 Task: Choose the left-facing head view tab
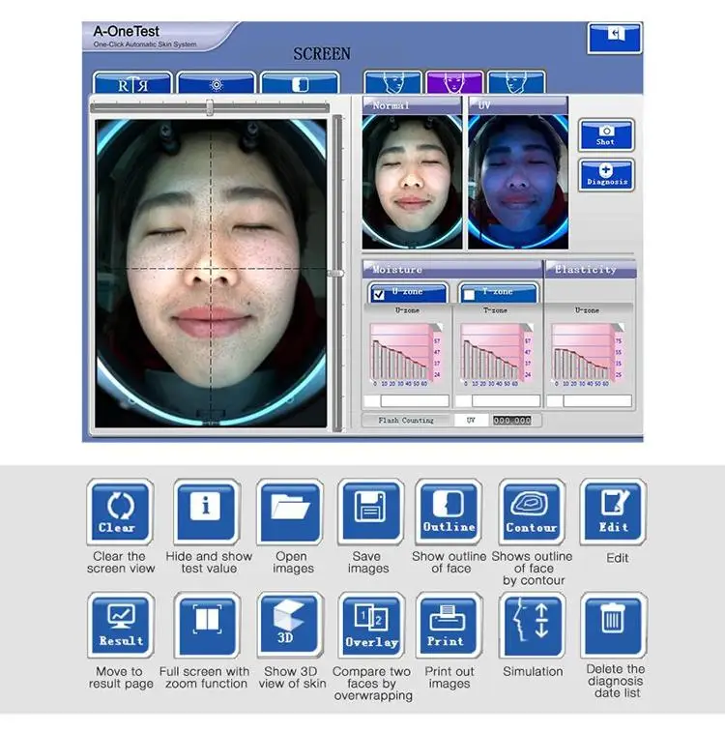coord(392,83)
